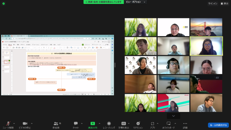
Task: Open the more options ellipsis icon
Action: point(185,123)
